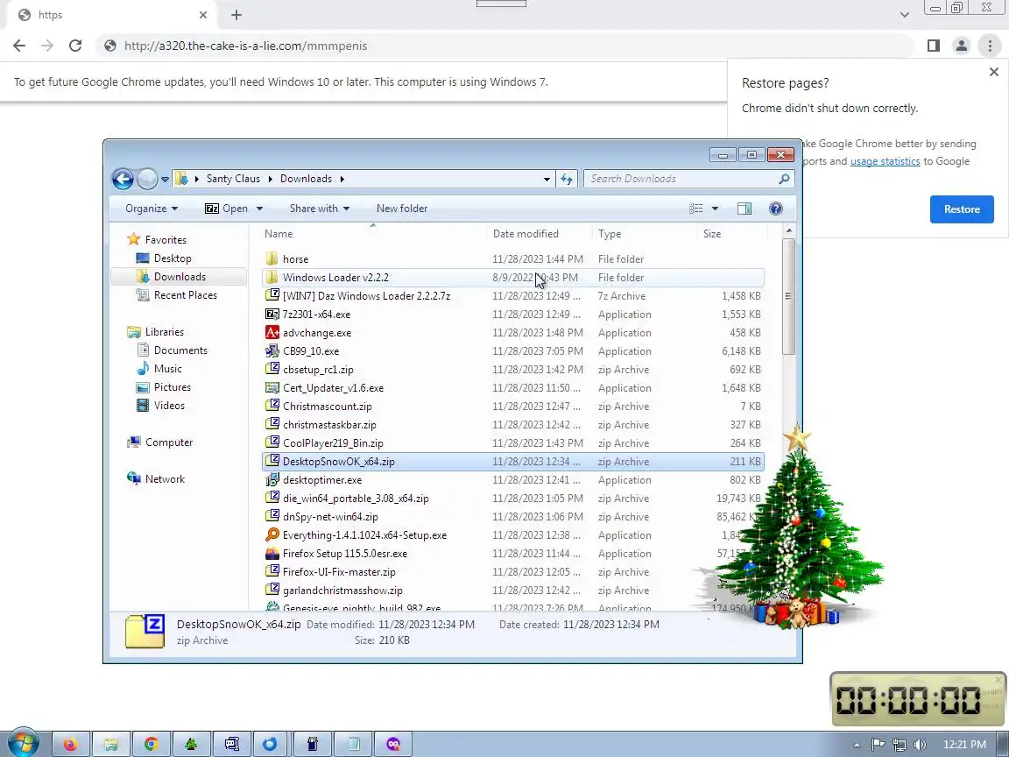Select advchange.exe file icon

[272, 333]
